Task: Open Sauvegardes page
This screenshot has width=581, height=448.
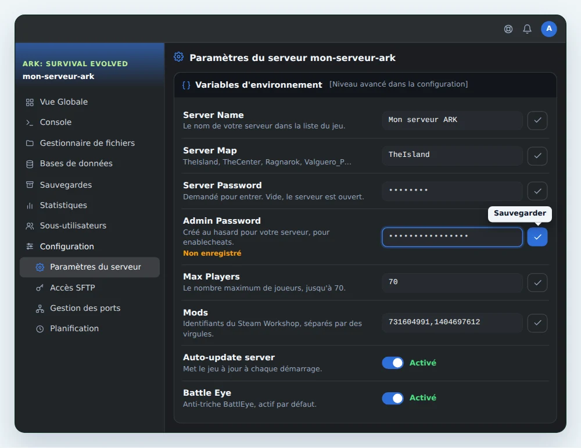Action: coord(89,185)
